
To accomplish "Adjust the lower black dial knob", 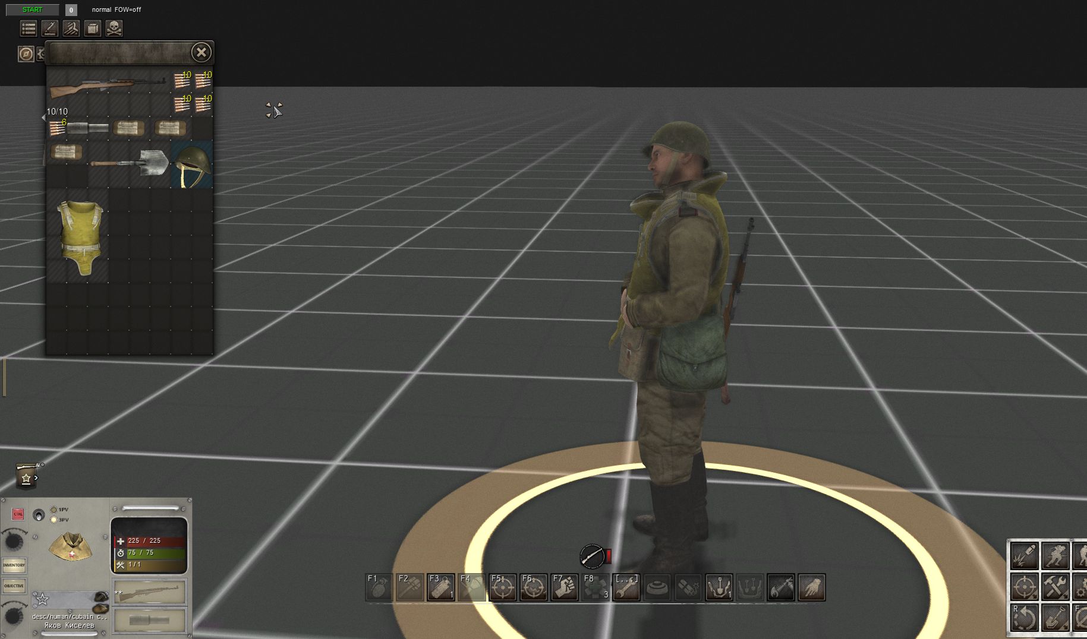I will tap(12, 615).
